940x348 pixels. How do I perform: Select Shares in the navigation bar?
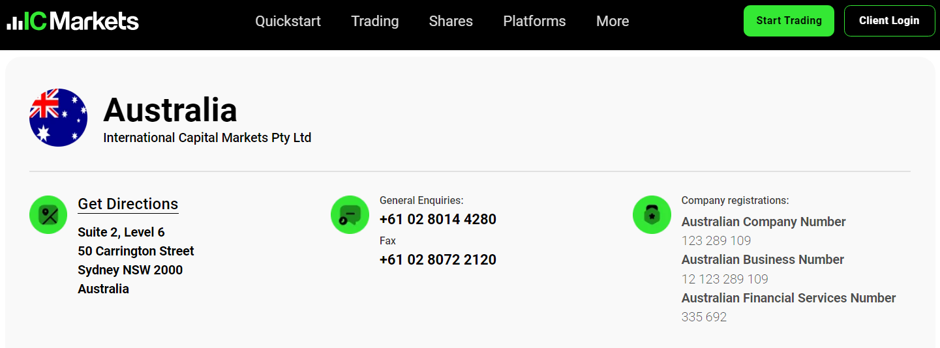[x=451, y=21]
